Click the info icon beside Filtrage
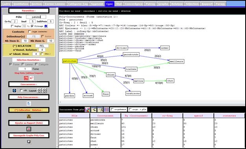This screenshot has height=149, width=246. tap(46, 26)
